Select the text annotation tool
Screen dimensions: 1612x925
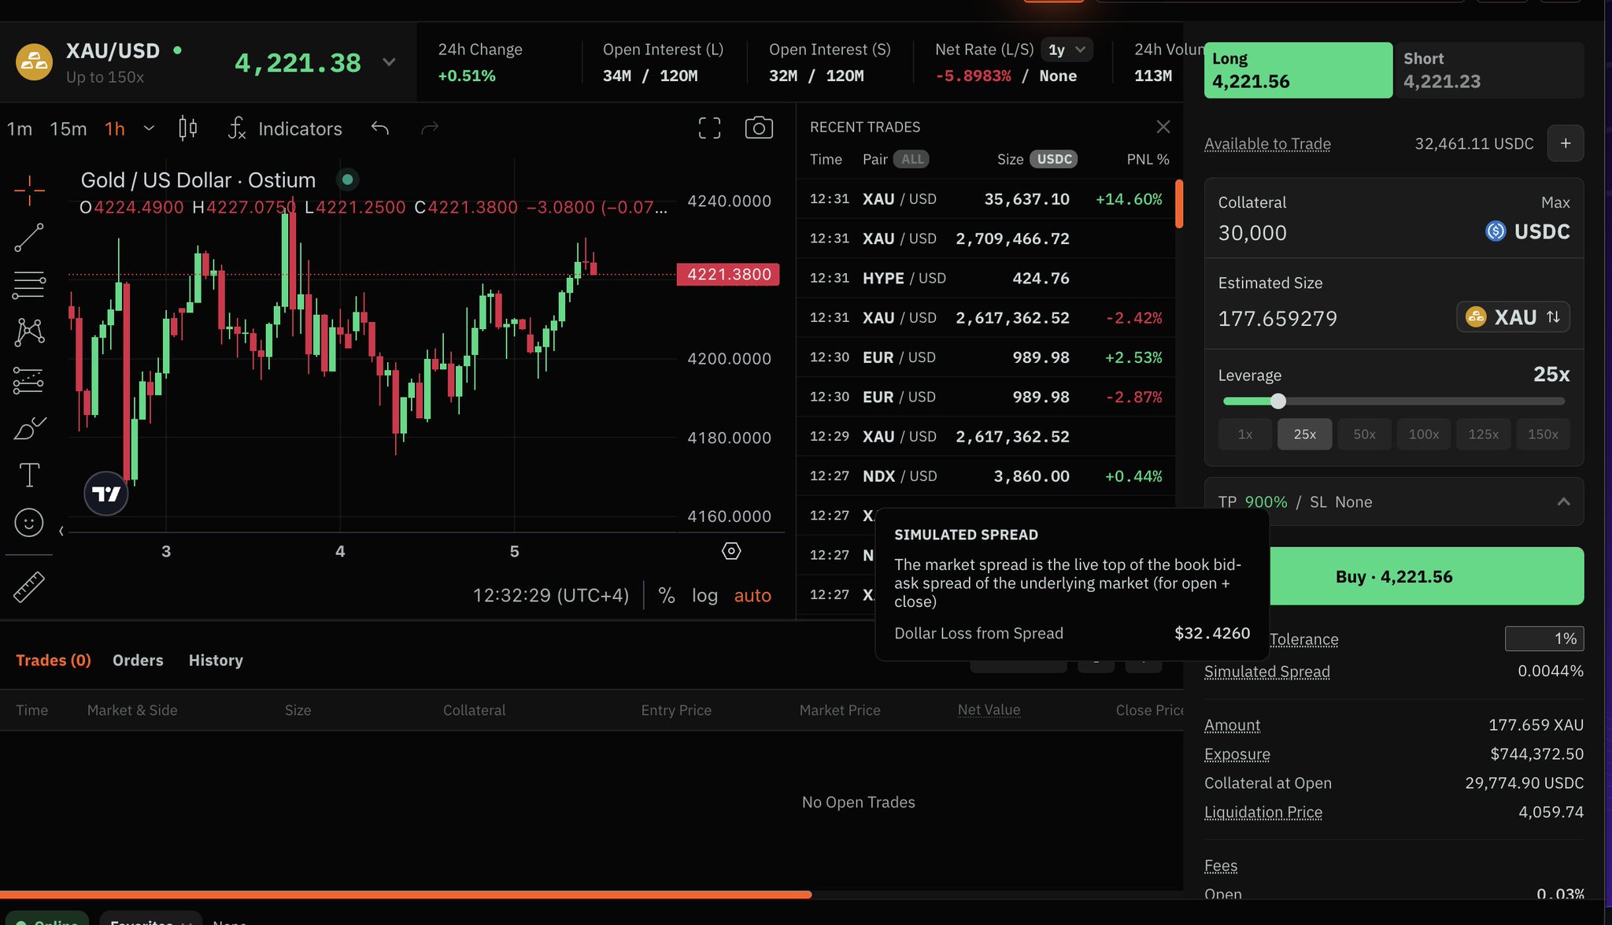click(29, 475)
